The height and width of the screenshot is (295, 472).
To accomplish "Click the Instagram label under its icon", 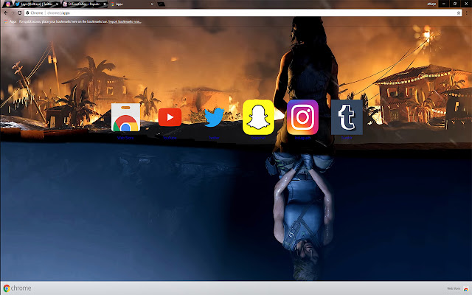I will [302, 138].
